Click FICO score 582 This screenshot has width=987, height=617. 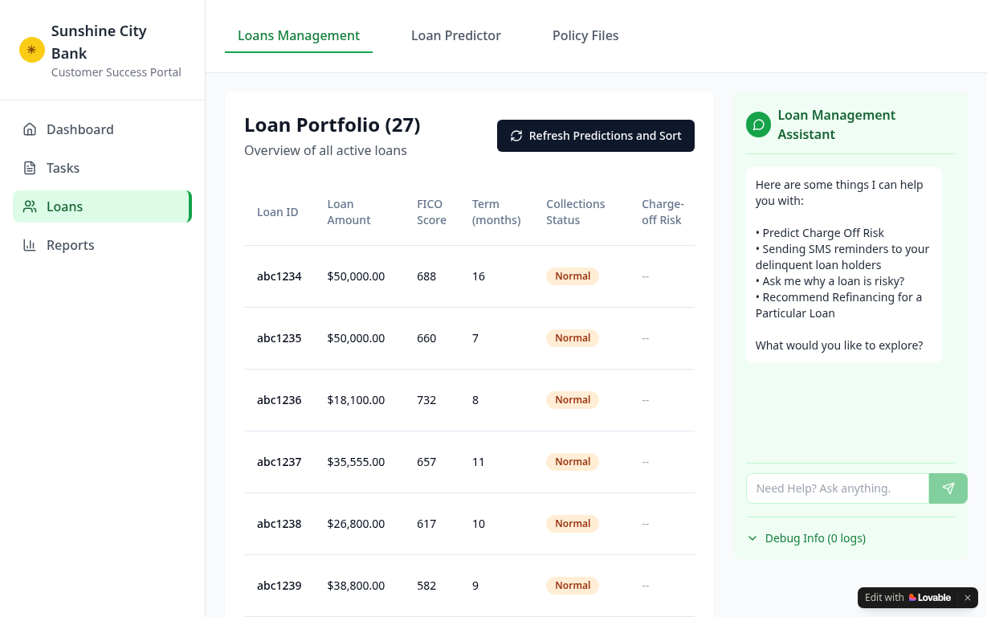click(426, 586)
